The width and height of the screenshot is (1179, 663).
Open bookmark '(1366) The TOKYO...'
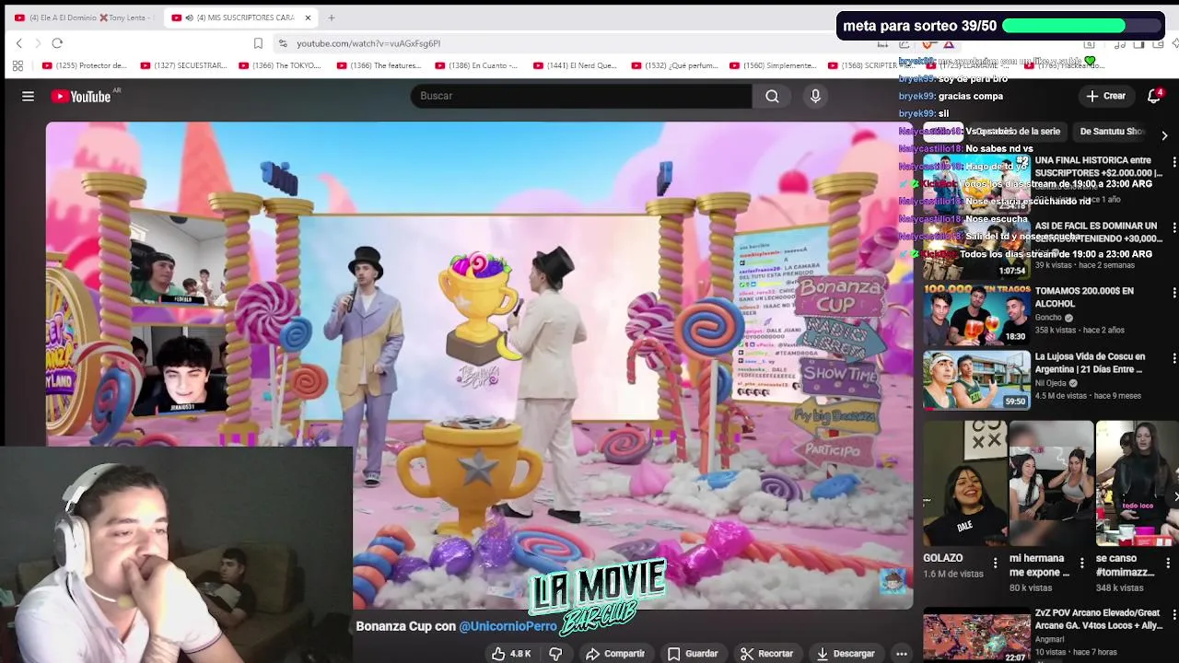[280, 65]
